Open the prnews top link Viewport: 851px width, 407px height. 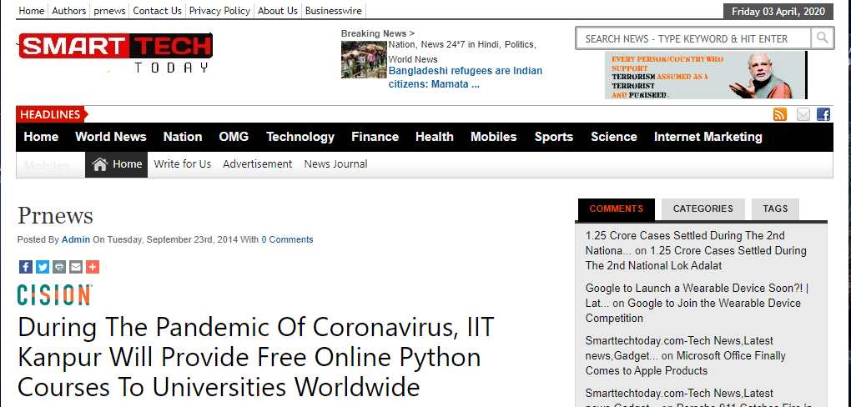(109, 10)
